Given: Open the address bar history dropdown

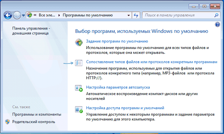Looking at the screenshot, I should click(x=129, y=15).
